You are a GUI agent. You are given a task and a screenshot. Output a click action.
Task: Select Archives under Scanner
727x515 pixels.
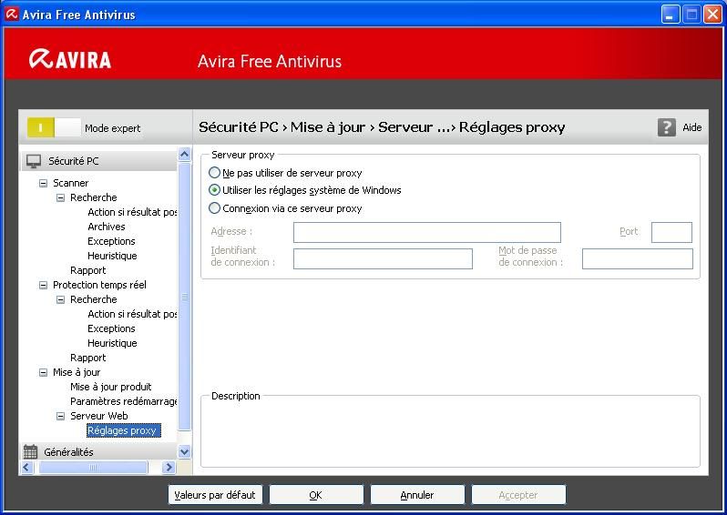(107, 227)
